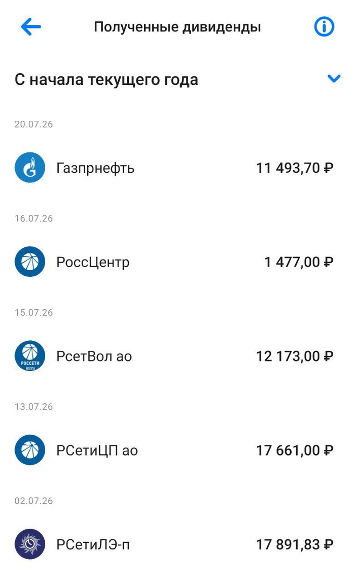Expand the period chevron dropdown
The height and width of the screenshot is (584, 355).
click(x=334, y=79)
